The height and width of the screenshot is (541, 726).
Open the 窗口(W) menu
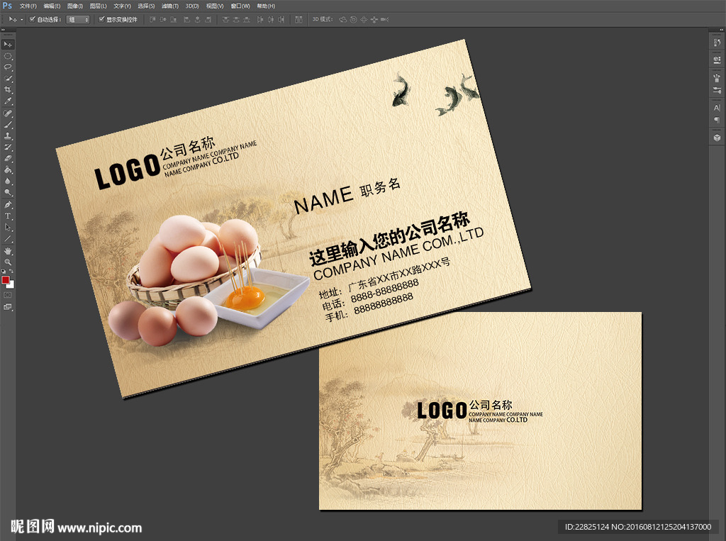pos(240,6)
